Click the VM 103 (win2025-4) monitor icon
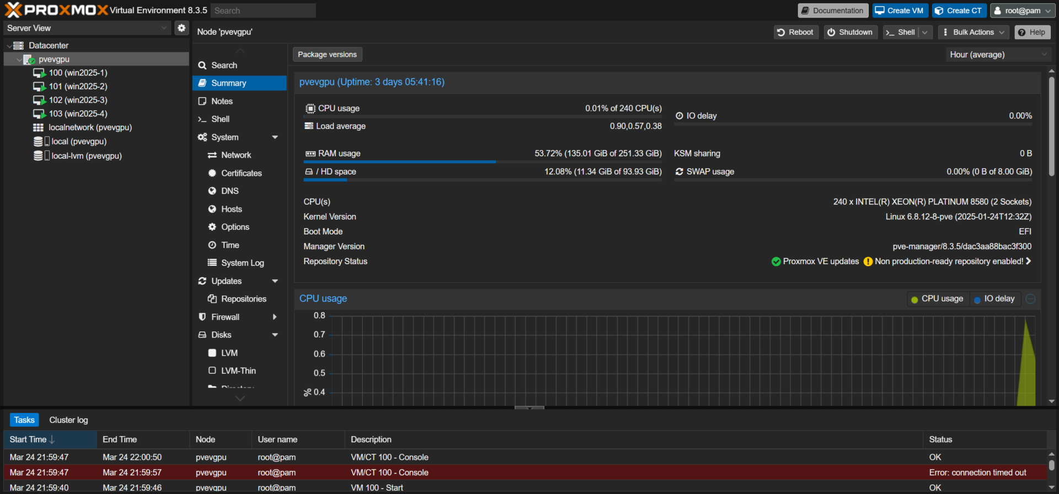Image resolution: width=1059 pixels, height=494 pixels. [x=39, y=114]
